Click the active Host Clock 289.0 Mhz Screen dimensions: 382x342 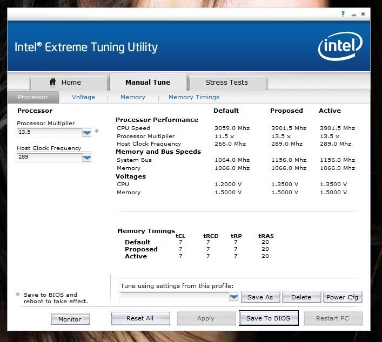tap(336, 143)
